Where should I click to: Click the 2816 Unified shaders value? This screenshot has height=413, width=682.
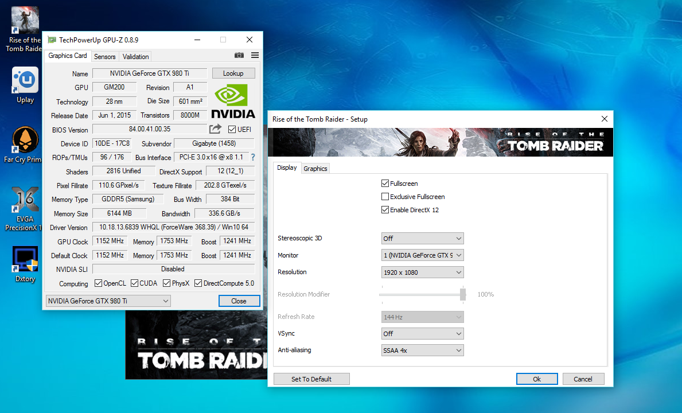click(x=123, y=171)
